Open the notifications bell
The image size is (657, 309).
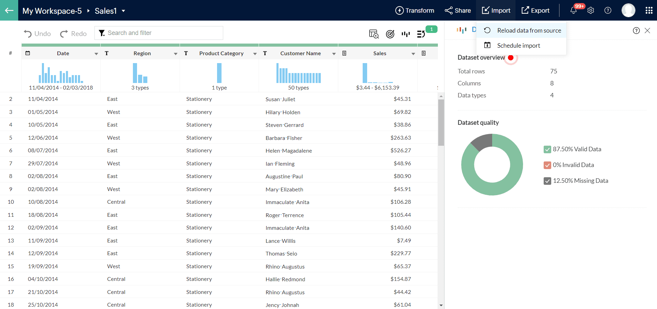pos(573,11)
